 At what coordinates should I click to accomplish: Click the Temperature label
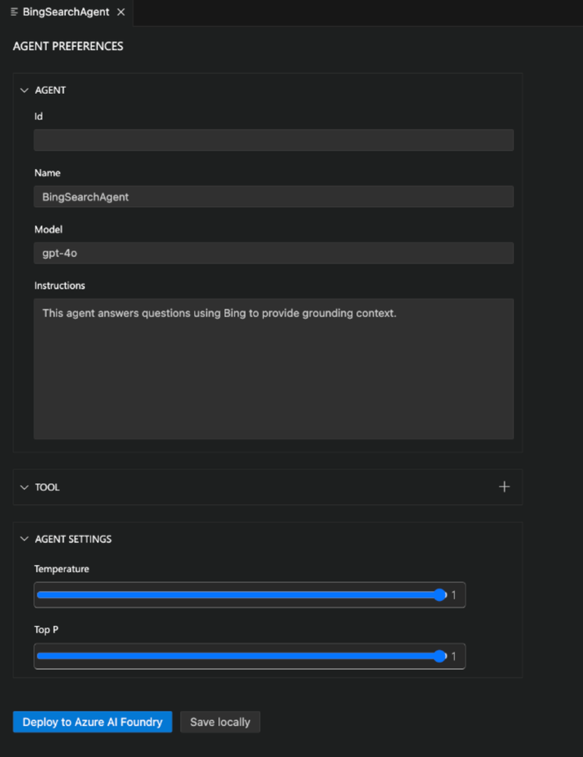[x=61, y=569]
